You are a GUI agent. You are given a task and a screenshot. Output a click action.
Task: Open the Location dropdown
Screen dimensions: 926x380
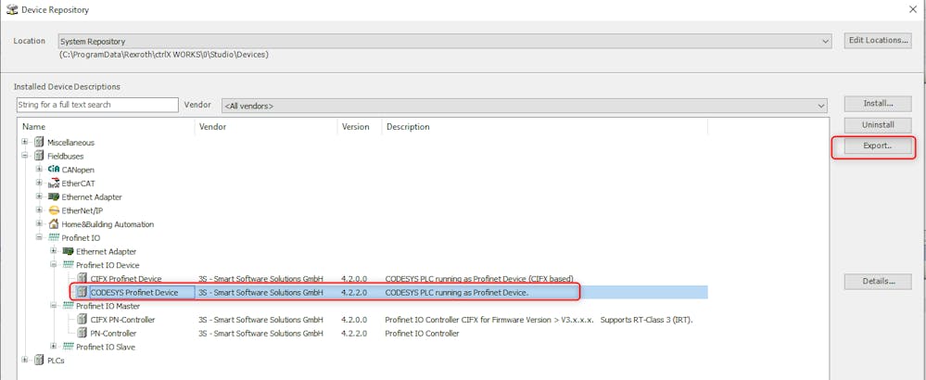tap(825, 42)
